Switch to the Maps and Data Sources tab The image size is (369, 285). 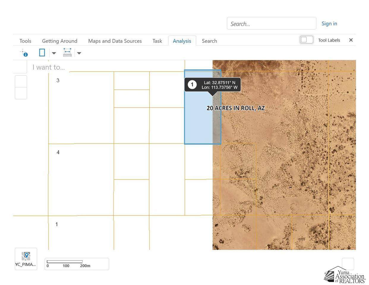point(115,41)
